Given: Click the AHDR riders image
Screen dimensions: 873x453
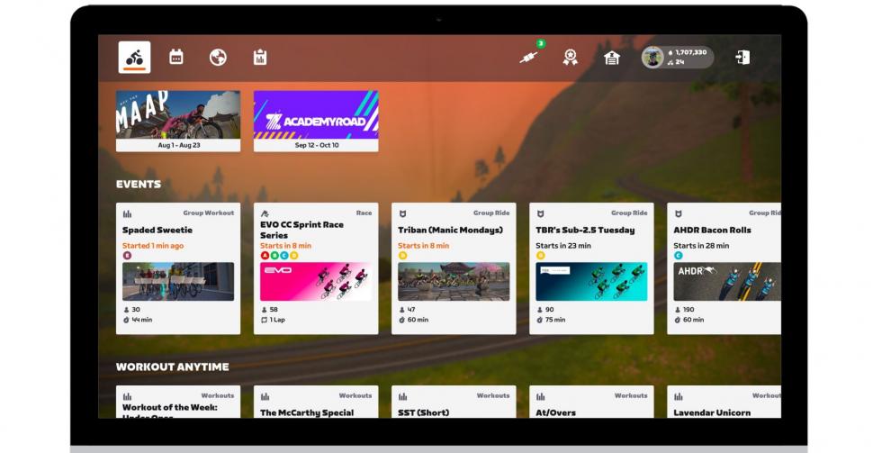Looking at the screenshot, I should (727, 282).
